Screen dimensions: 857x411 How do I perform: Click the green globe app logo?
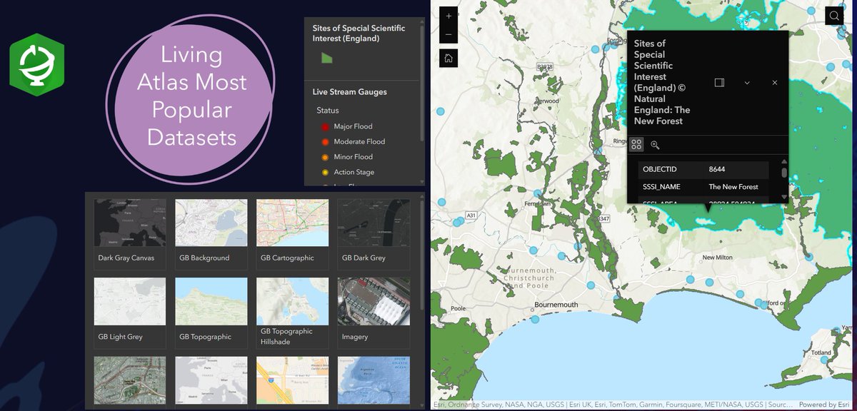tap(36, 65)
